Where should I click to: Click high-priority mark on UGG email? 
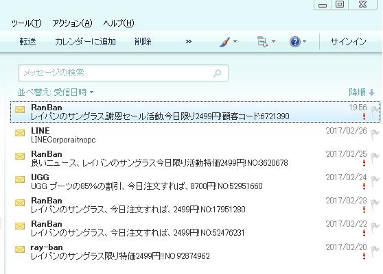tap(364, 186)
